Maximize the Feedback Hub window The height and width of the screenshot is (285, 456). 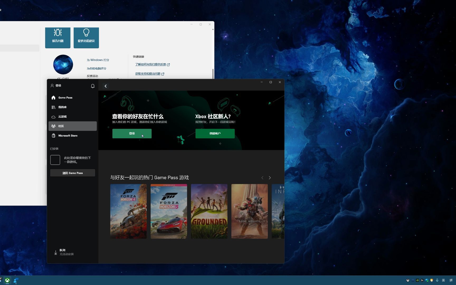pyautogui.click(x=201, y=24)
